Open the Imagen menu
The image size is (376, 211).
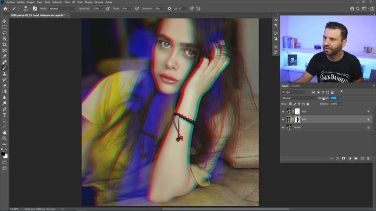click(31, 2)
